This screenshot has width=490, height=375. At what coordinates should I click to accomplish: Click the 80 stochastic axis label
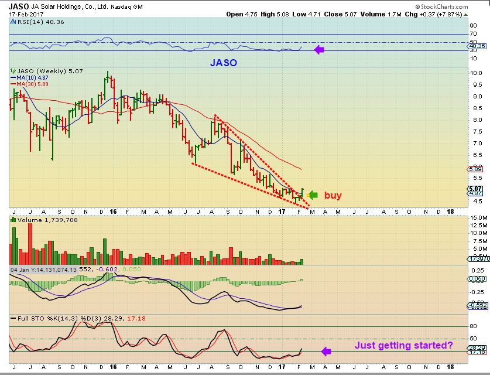[x=473, y=326]
